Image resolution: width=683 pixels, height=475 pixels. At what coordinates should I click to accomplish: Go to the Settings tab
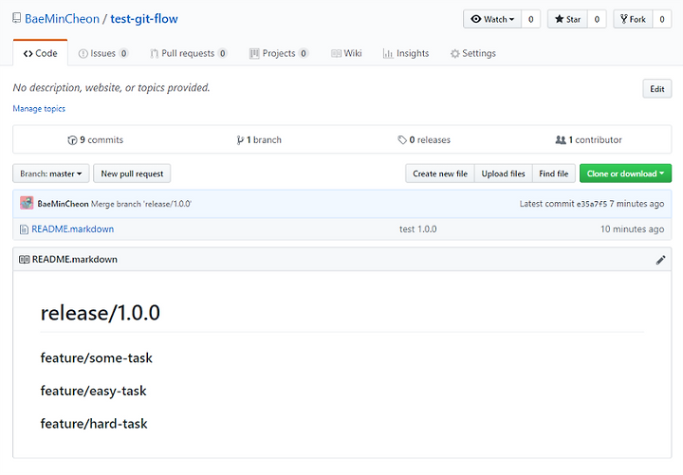pyautogui.click(x=473, y=53)
